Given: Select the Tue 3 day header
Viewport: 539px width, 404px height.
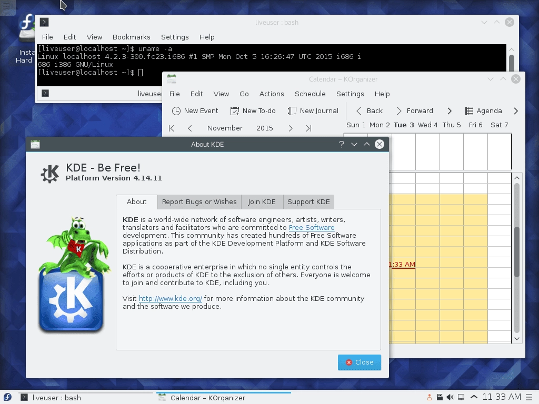Looking at the screenshot, I should point(404,125).
